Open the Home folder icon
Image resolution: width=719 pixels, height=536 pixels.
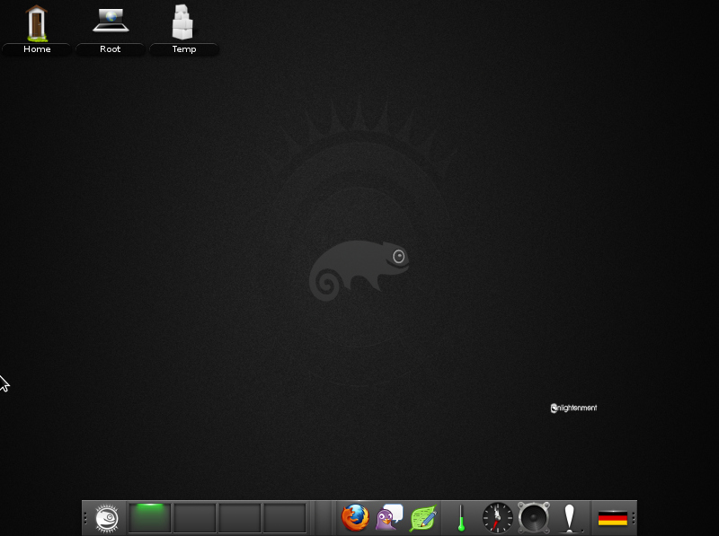pyautogui.click(x=37, y=22)
